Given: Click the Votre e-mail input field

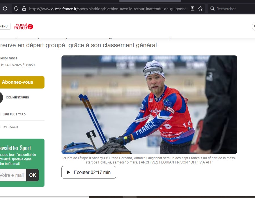Looking at the screenshot, I should [x=13, y=175].
